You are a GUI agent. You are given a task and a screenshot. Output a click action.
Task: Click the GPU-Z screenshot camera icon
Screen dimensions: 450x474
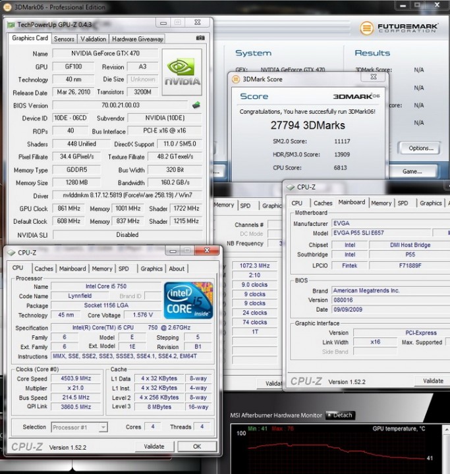(200, 38)
